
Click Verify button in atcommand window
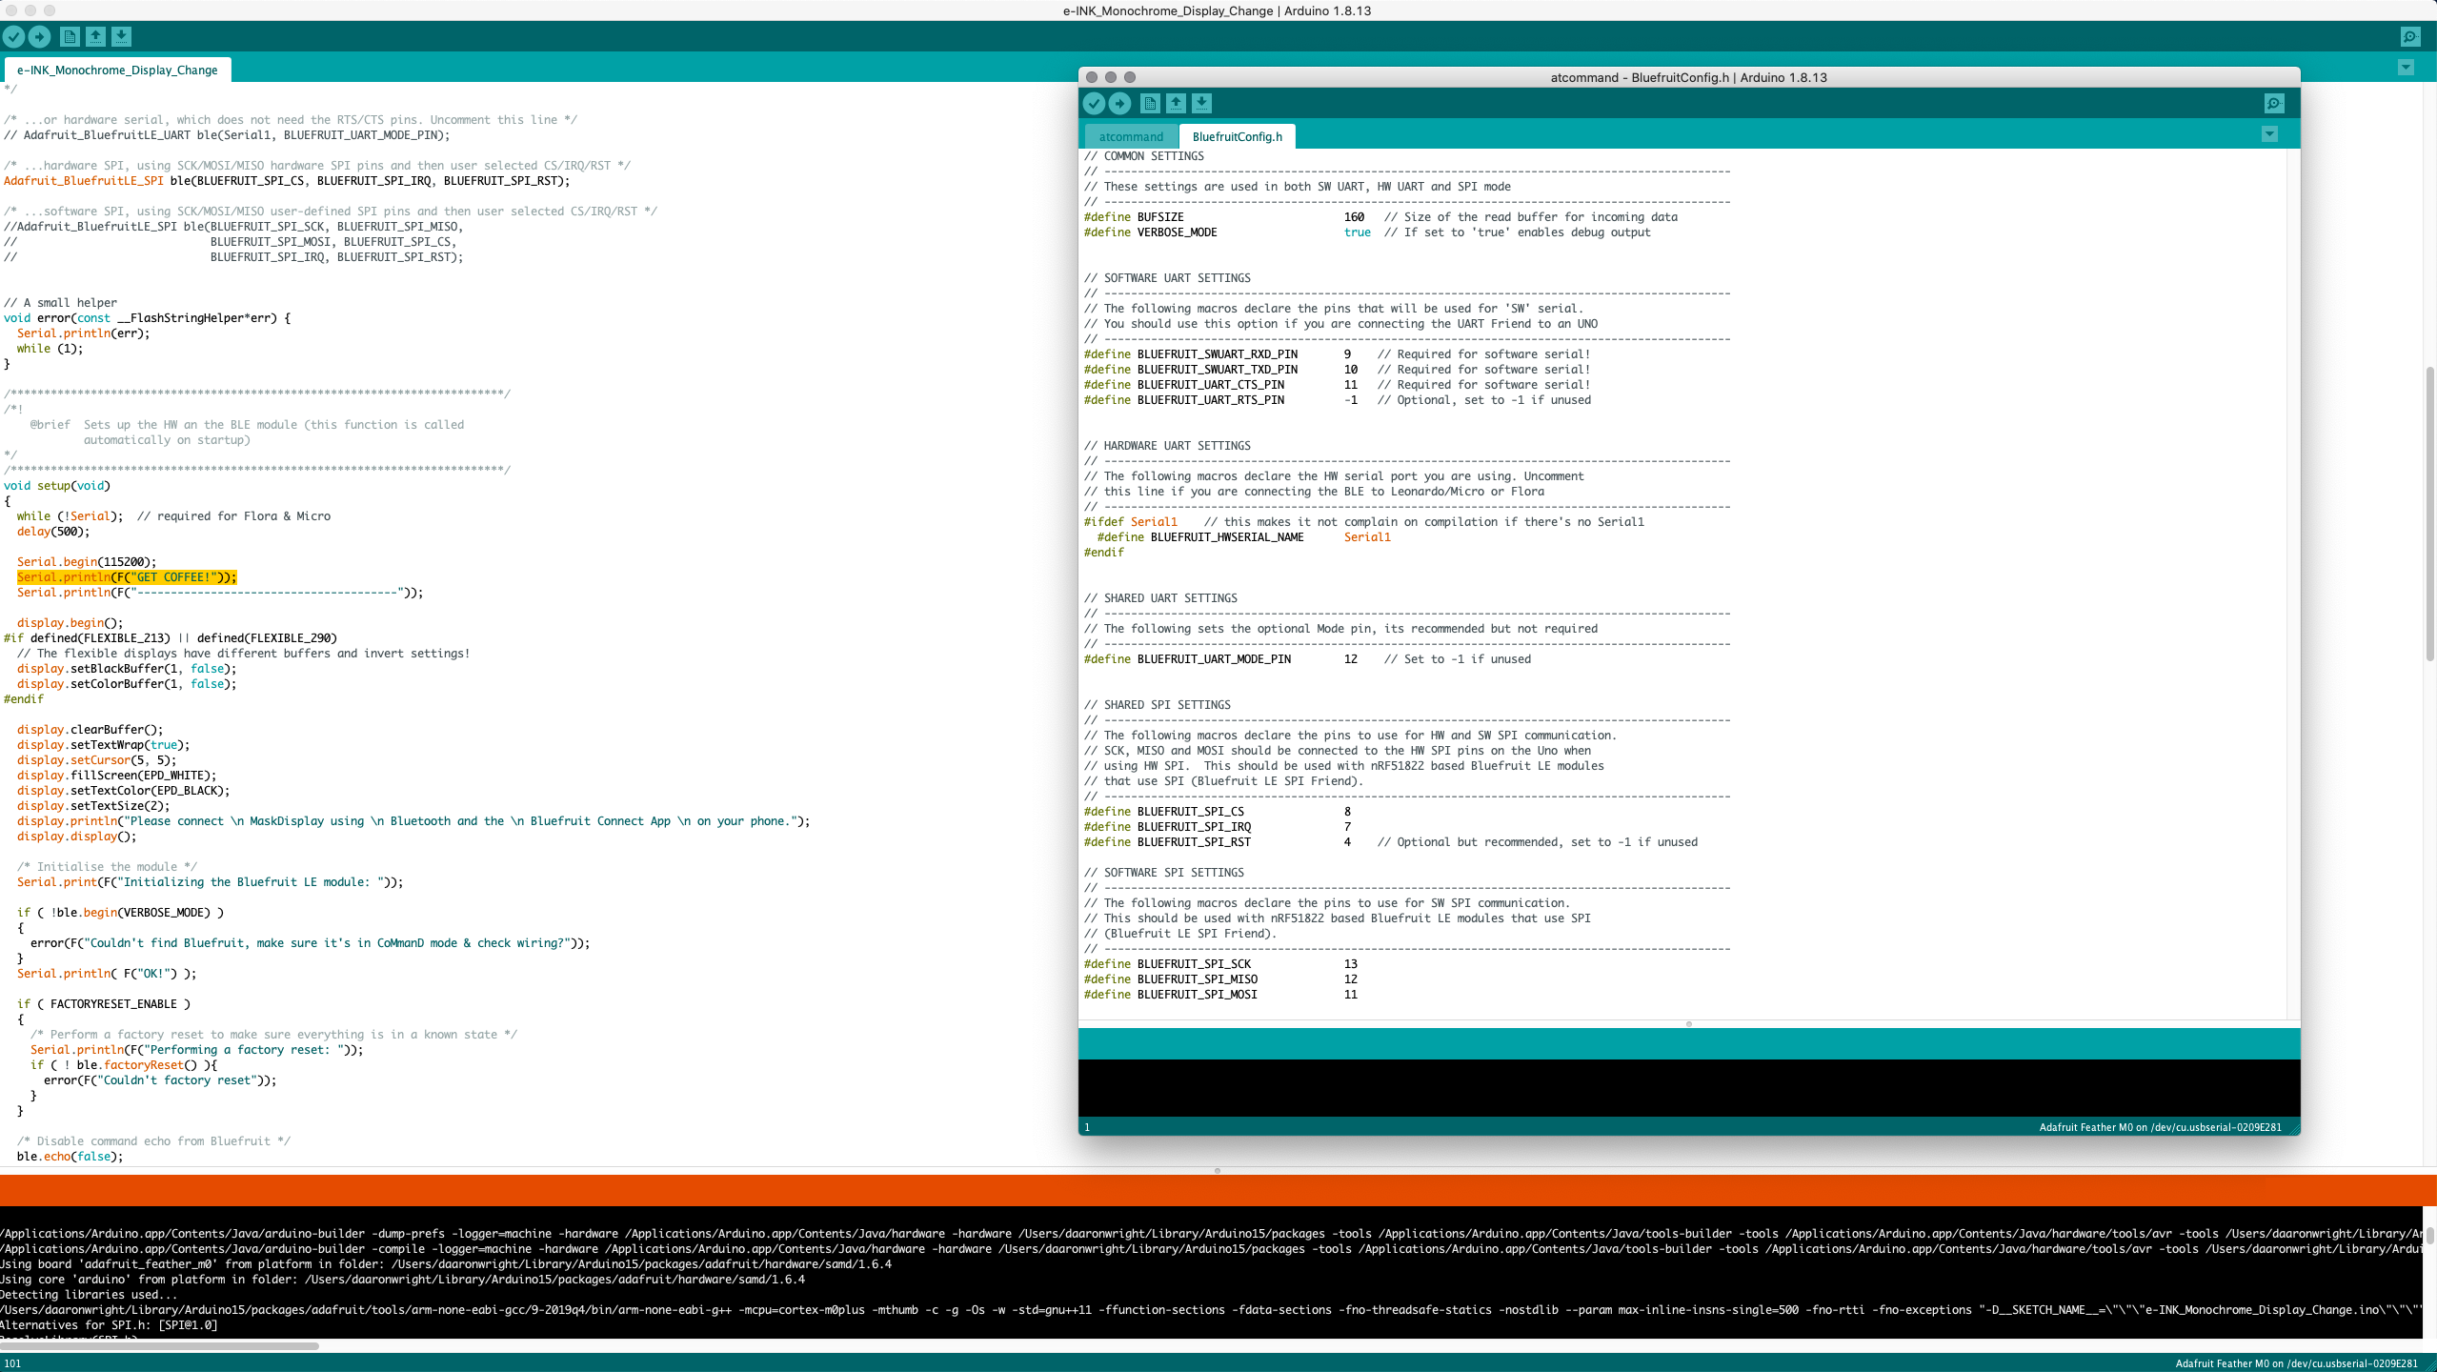click(x=1094, y=103)
